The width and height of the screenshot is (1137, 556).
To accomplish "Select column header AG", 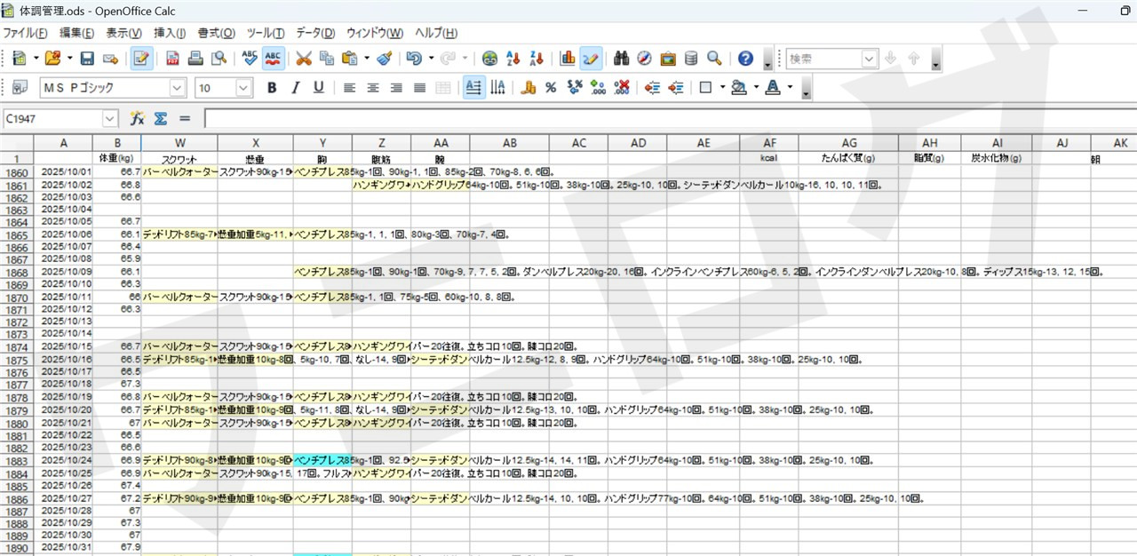I will click(848, 143).
